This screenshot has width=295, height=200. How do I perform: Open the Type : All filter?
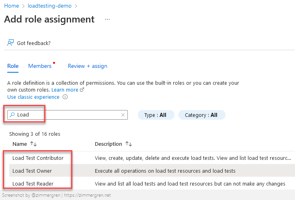[156, 115]
